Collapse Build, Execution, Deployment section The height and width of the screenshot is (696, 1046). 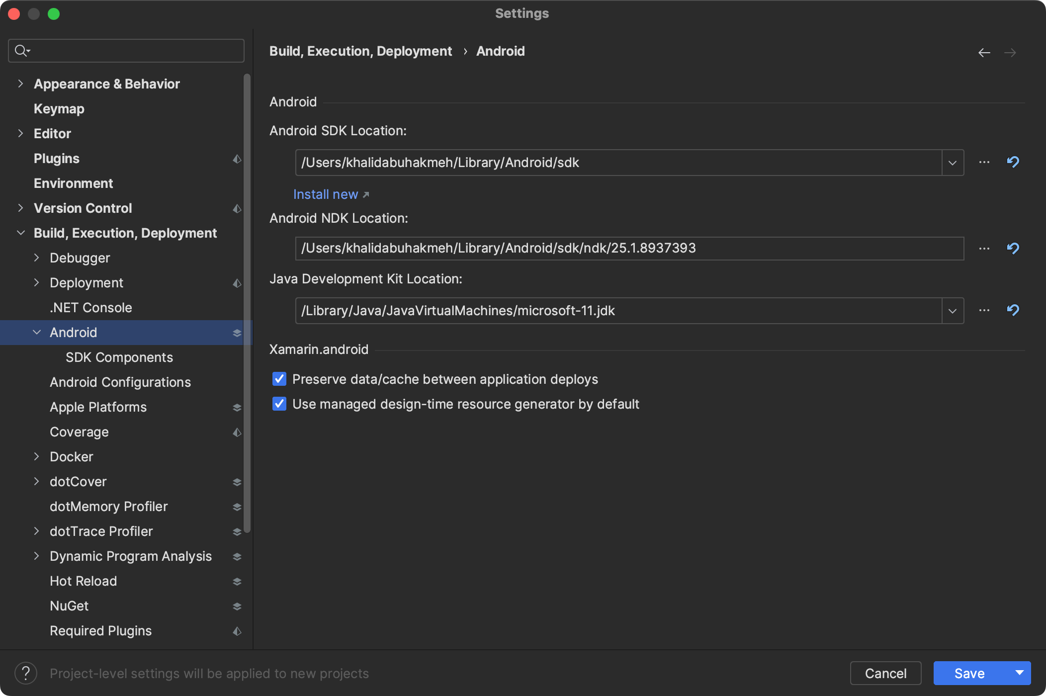20,233
